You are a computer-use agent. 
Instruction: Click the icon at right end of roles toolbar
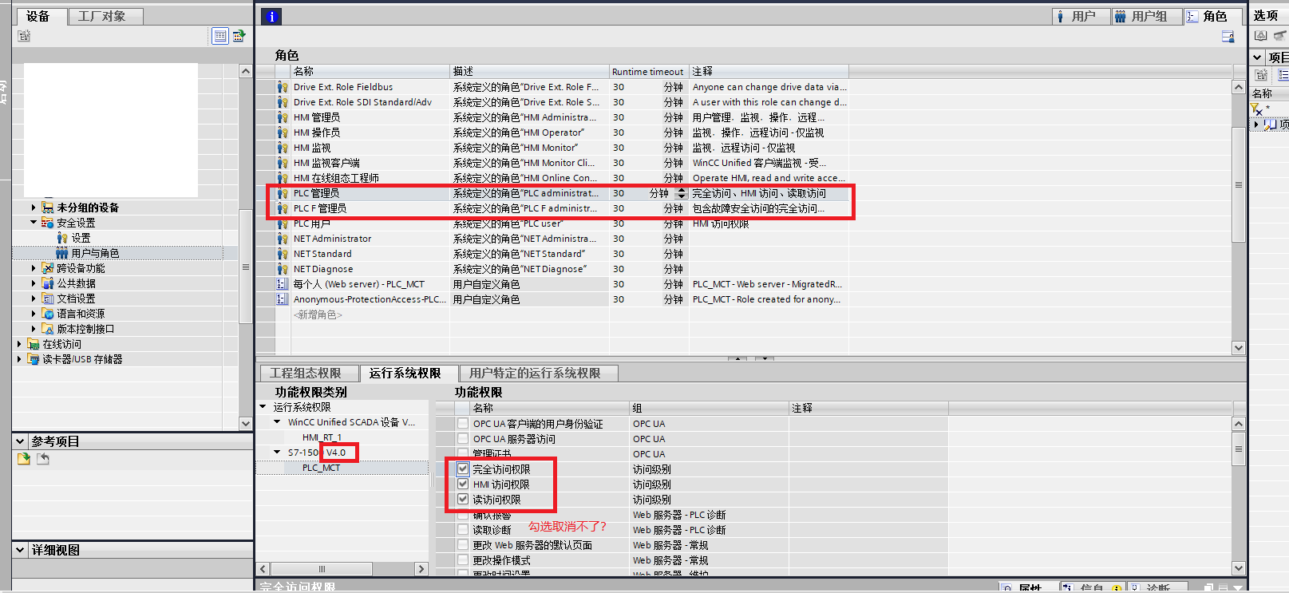[x=1228, y=37]
